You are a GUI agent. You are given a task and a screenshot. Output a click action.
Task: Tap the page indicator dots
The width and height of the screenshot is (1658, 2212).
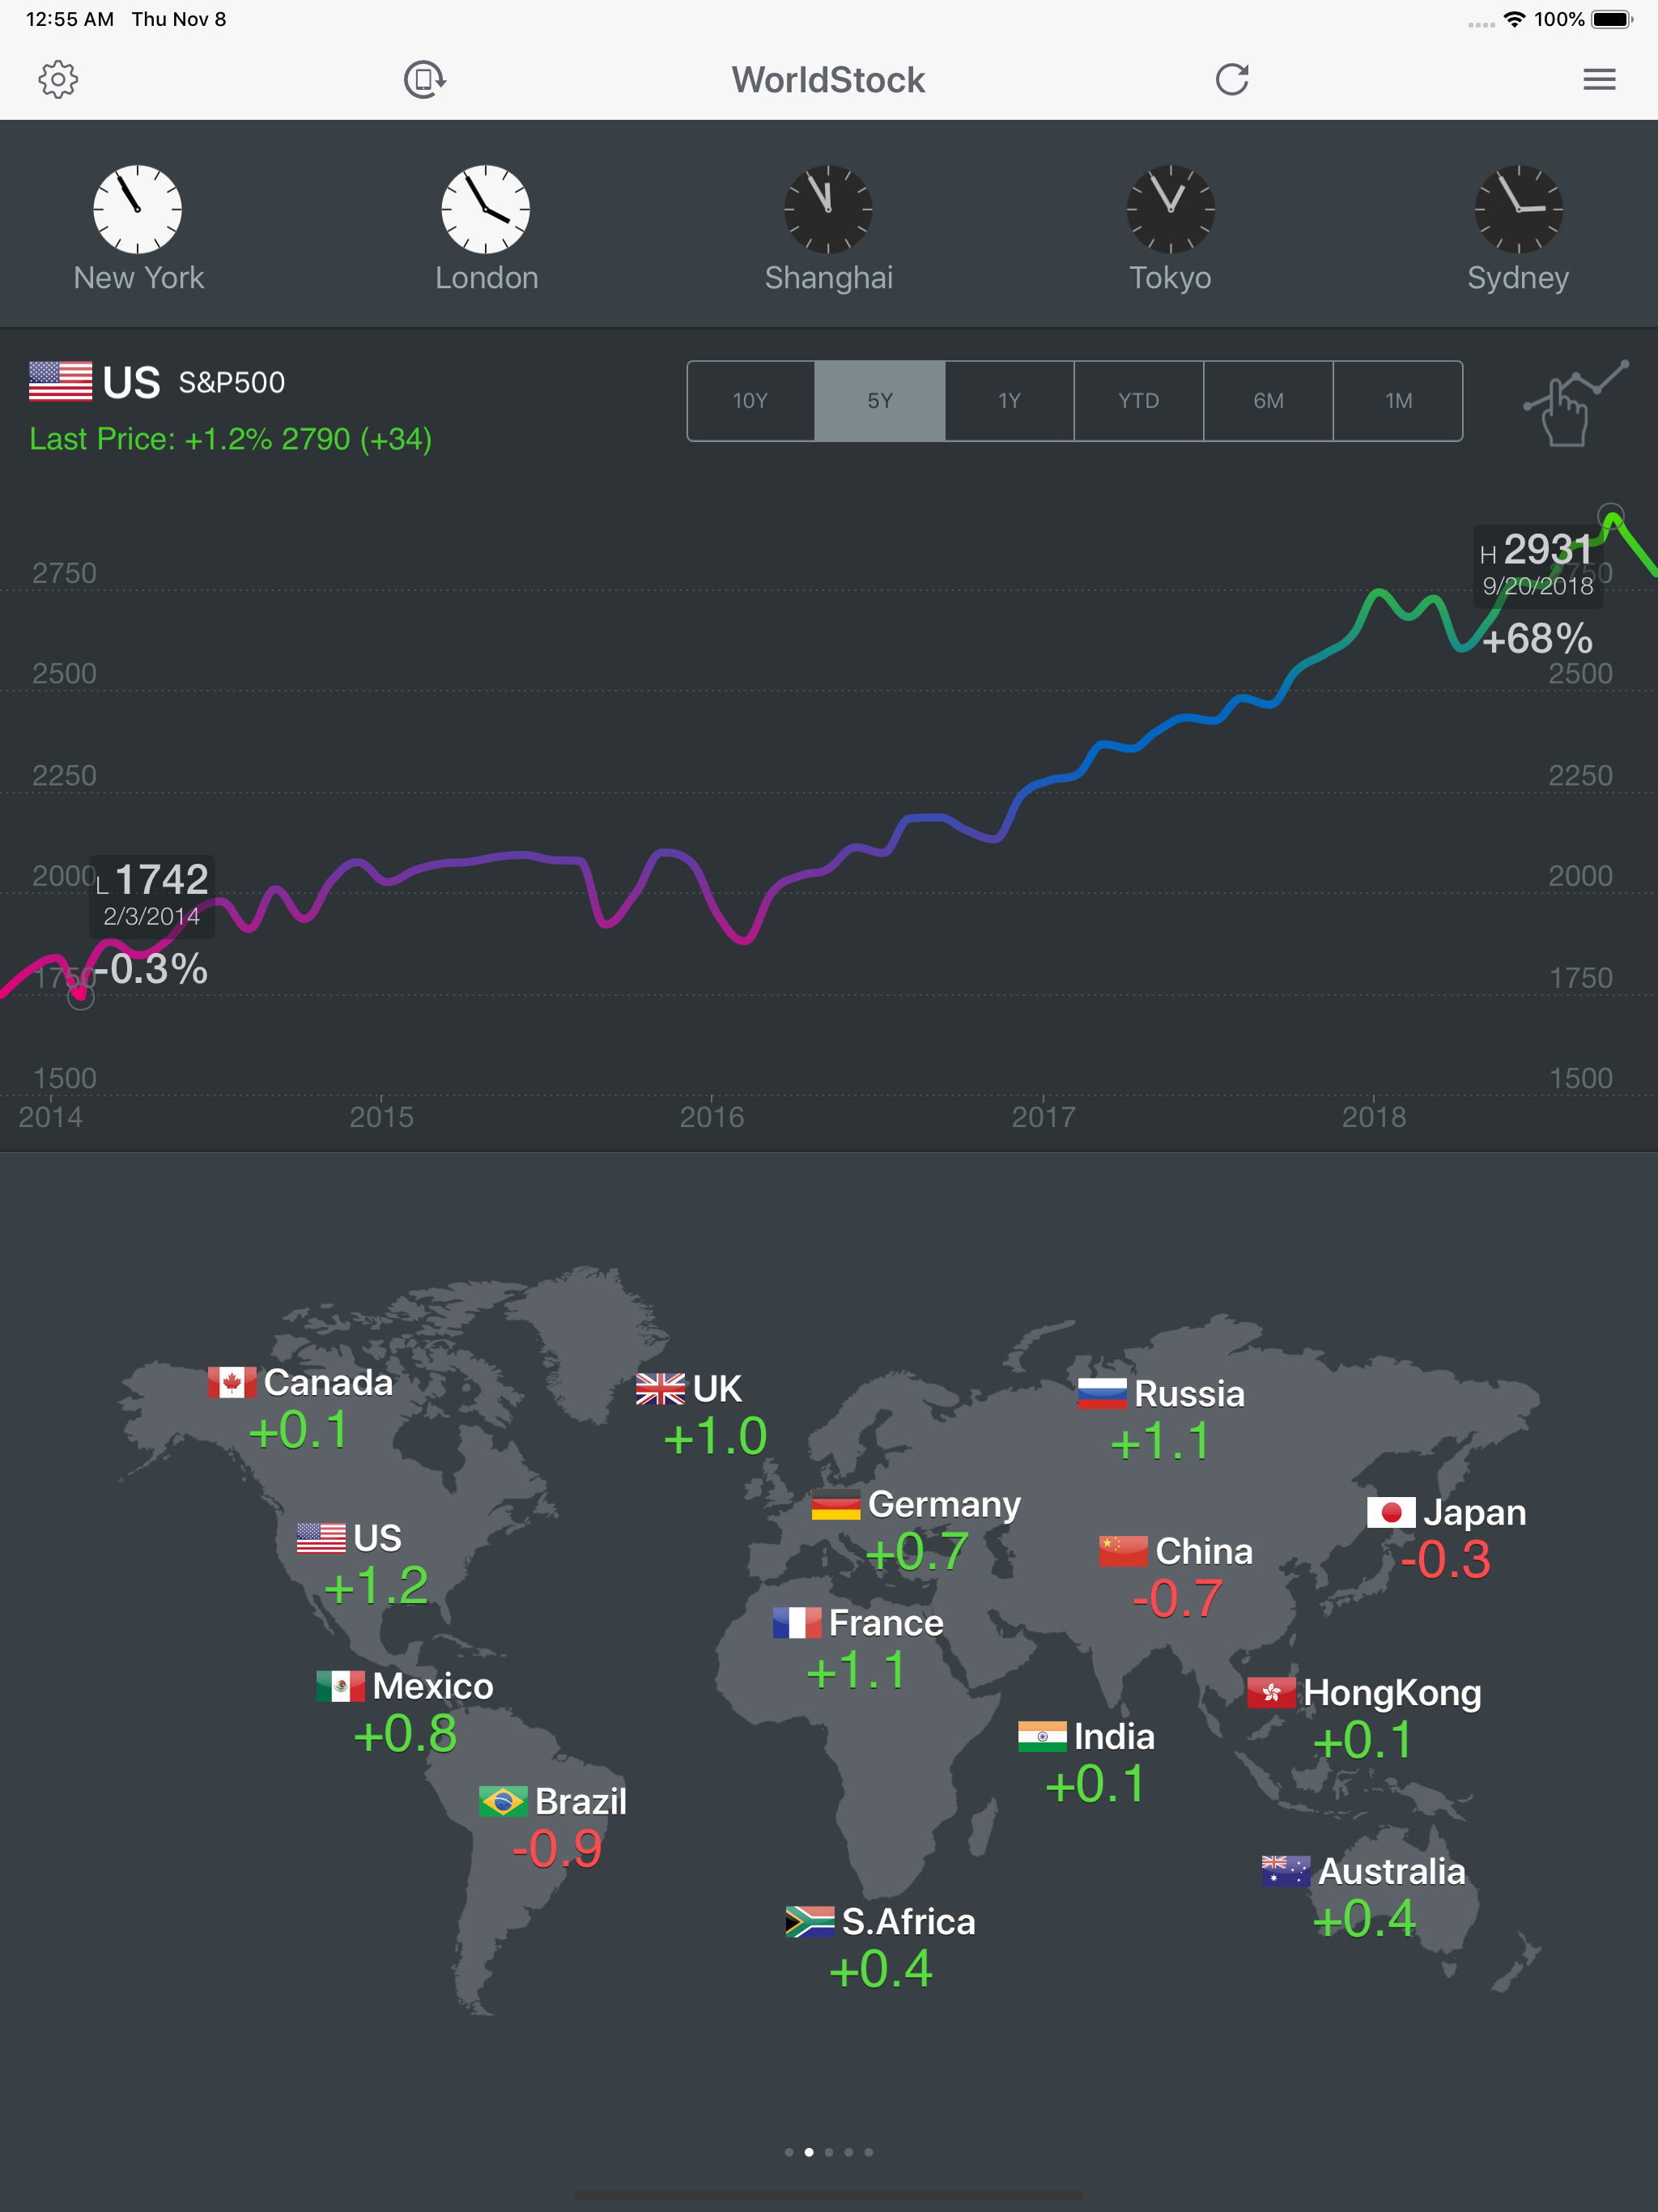[x=829, y=2152]
